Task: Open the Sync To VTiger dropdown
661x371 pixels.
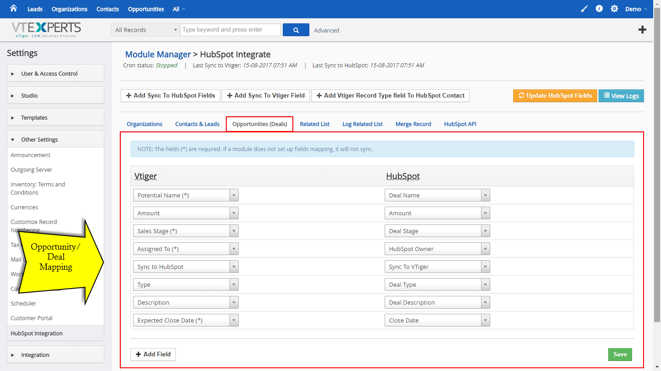Action: coord(437,267)
